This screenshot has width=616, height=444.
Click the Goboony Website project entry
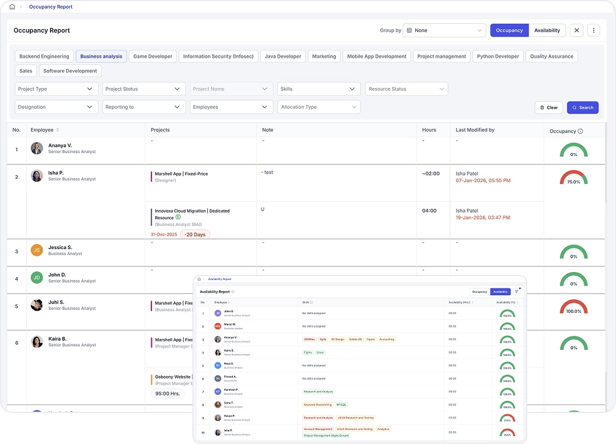(x=173, y=377)
